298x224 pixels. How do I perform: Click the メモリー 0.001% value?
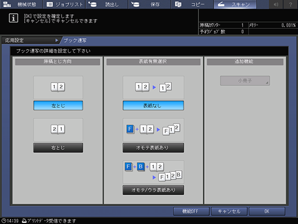(x=288, y=25)
